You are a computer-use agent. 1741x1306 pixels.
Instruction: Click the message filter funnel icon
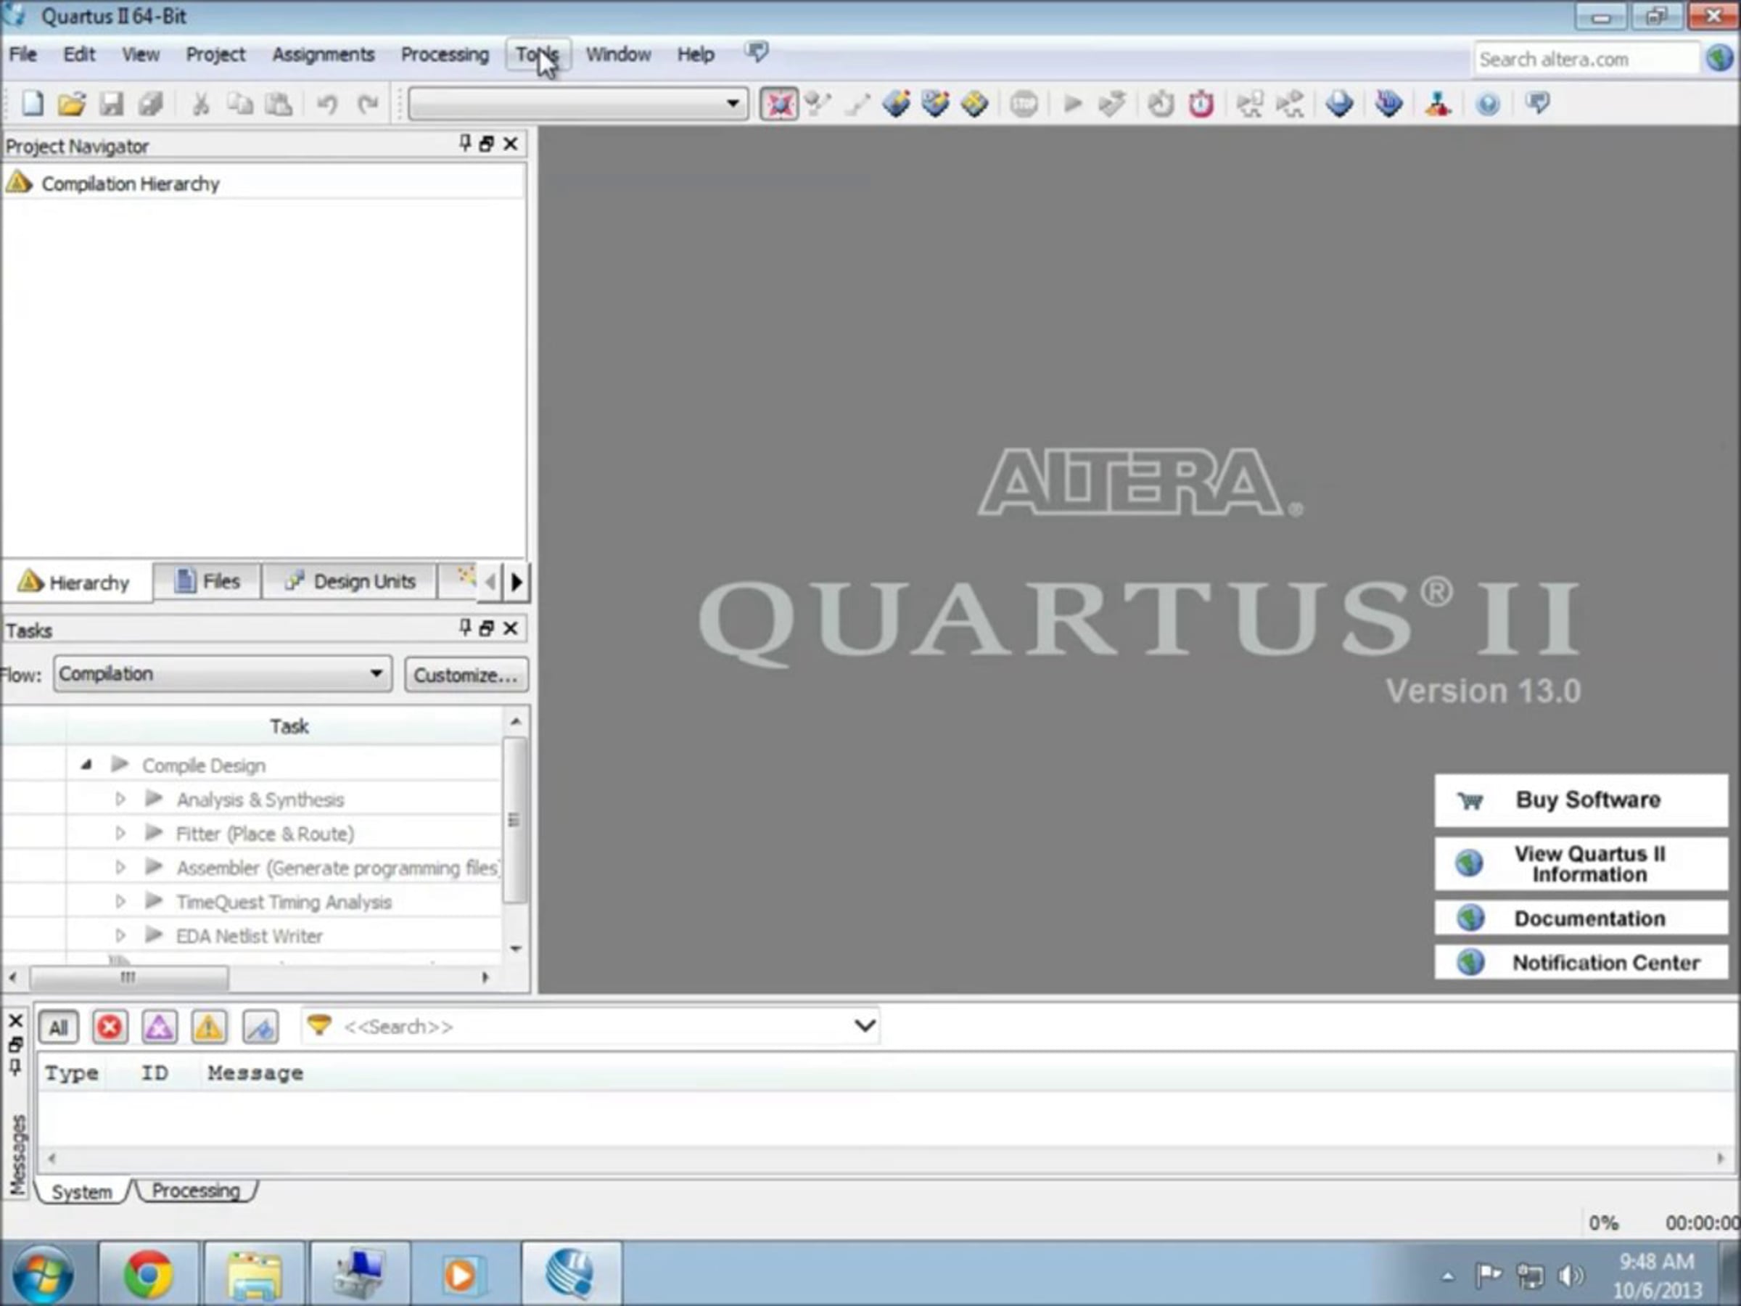[x=318, y=1025]
